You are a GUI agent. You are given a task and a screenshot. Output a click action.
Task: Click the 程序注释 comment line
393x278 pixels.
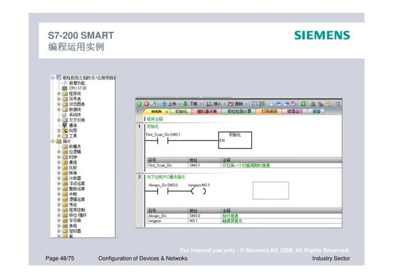155,119
